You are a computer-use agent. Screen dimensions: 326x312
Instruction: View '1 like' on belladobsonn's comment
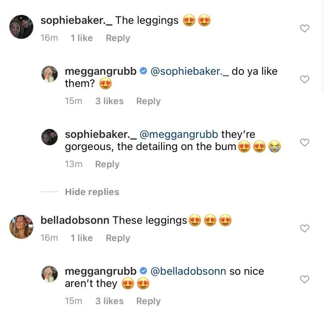[82, 238]
